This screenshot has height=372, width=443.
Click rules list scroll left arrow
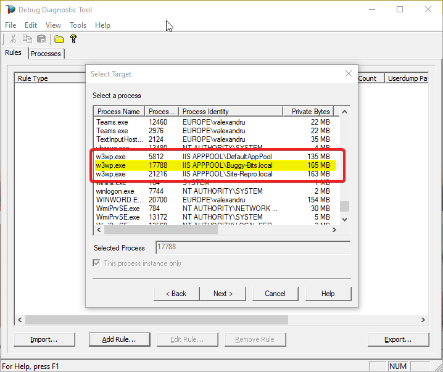[x=20, y=320]
